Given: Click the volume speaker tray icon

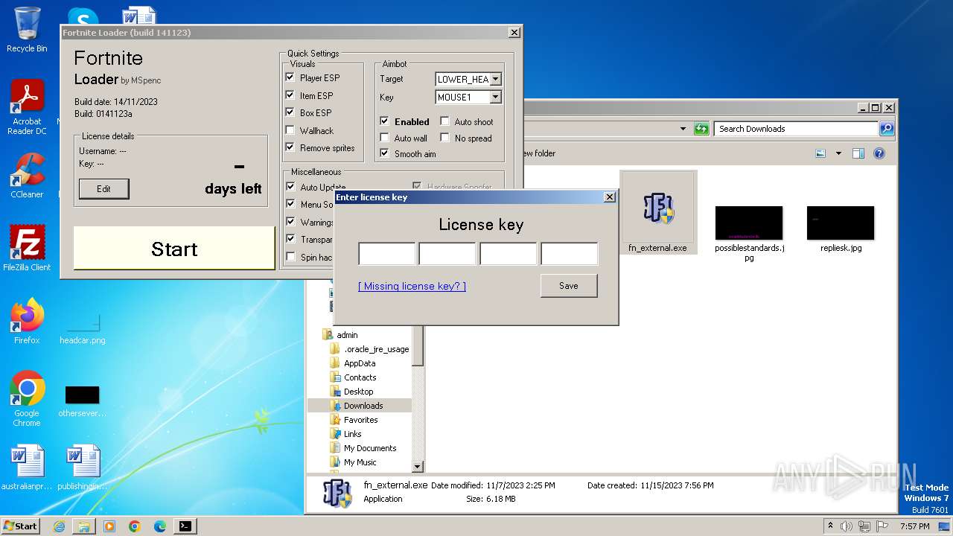Looking at the screenshot, I should [847, 526].
